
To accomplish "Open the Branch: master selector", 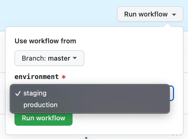I will 49,58.
